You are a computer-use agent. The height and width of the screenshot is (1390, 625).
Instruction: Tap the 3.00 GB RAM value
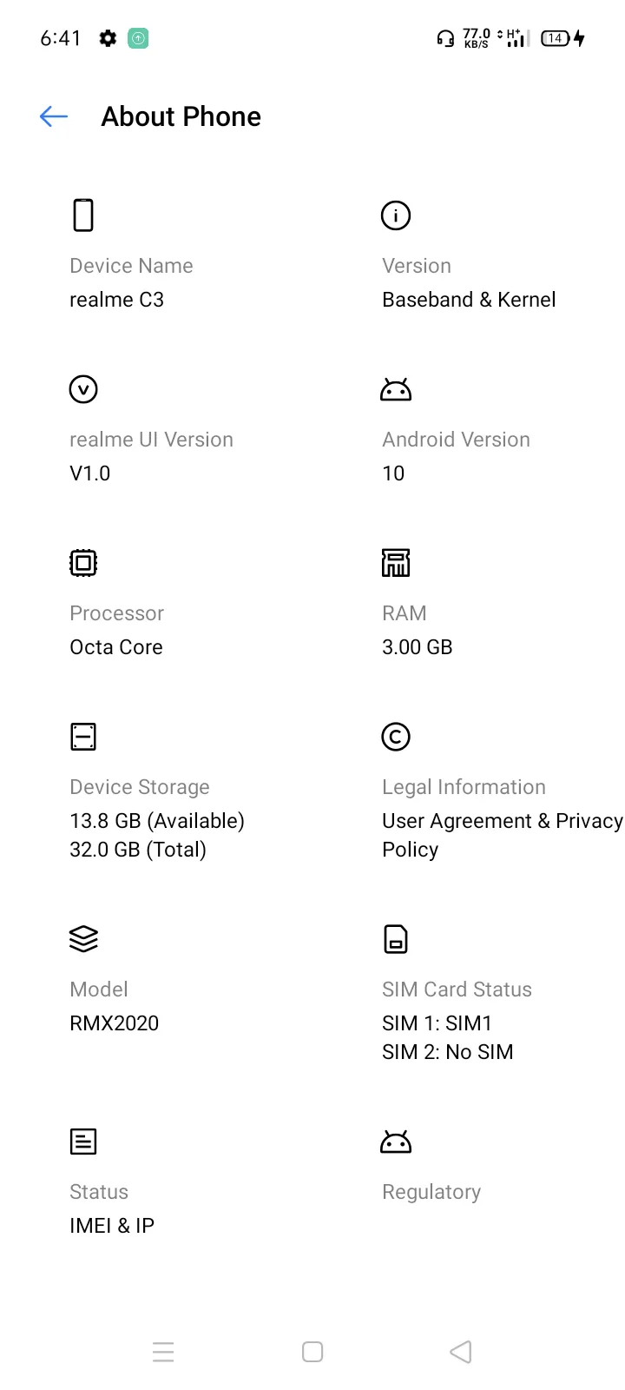418,647
